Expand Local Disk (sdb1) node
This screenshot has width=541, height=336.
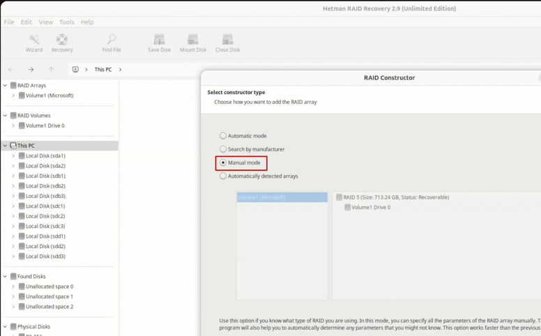tap(13, 176)
